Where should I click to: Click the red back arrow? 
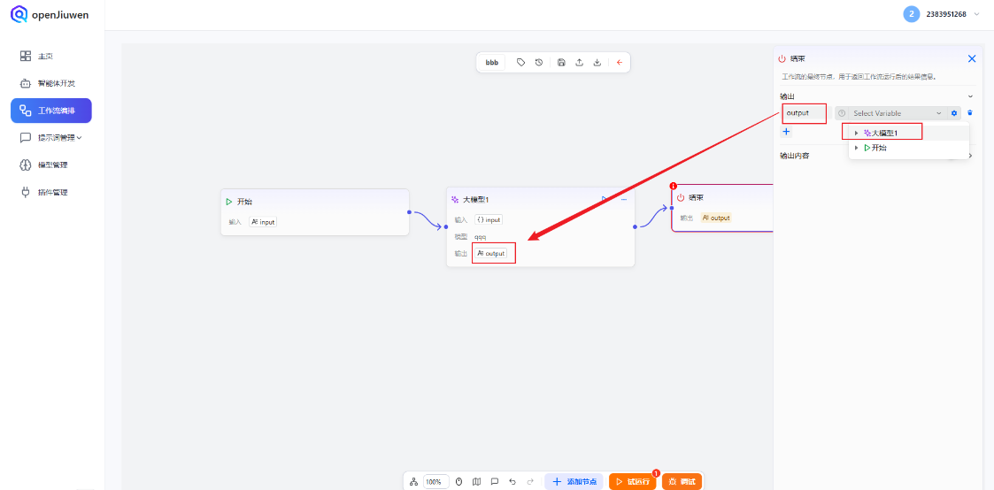click(x=620, y=63)
